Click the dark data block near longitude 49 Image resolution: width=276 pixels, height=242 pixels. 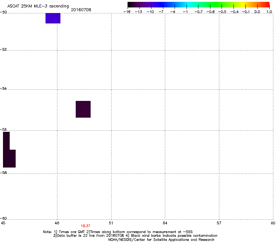tap(83, 109)
